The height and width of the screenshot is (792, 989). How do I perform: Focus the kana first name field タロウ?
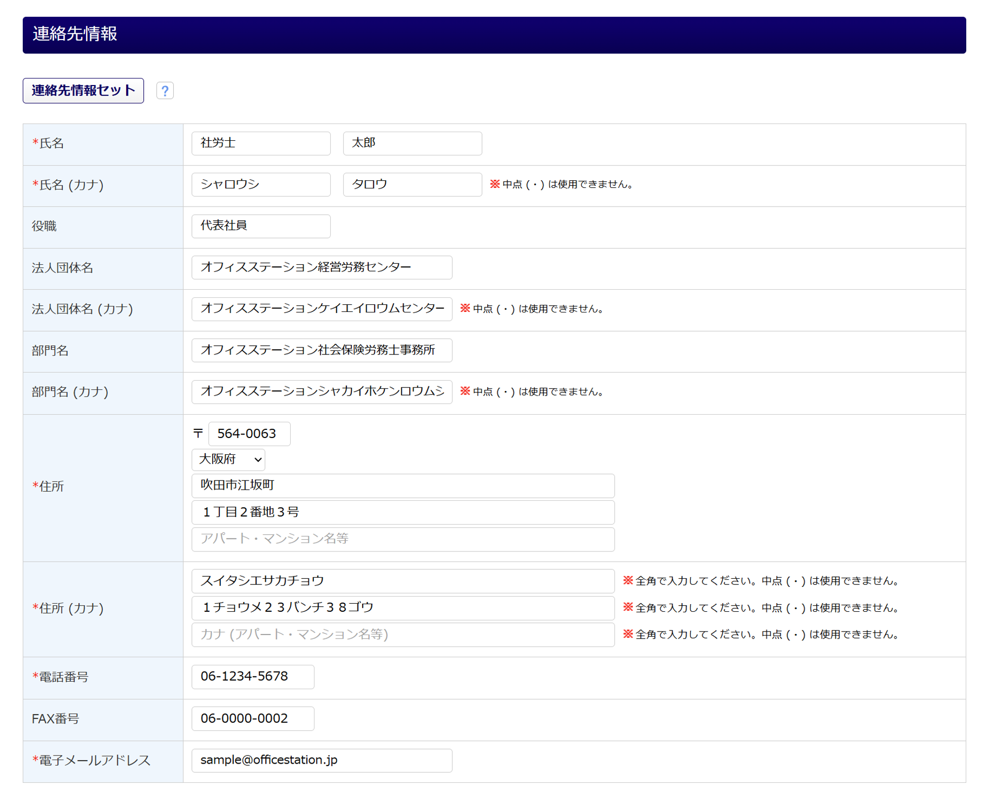click(x=412, y=184)
